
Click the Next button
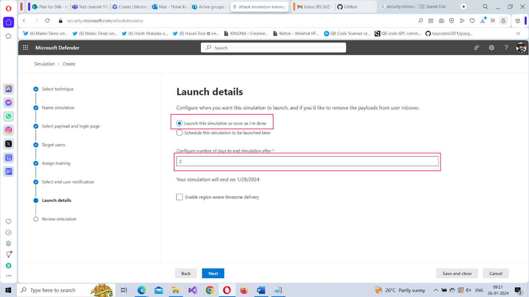point(213,273)
